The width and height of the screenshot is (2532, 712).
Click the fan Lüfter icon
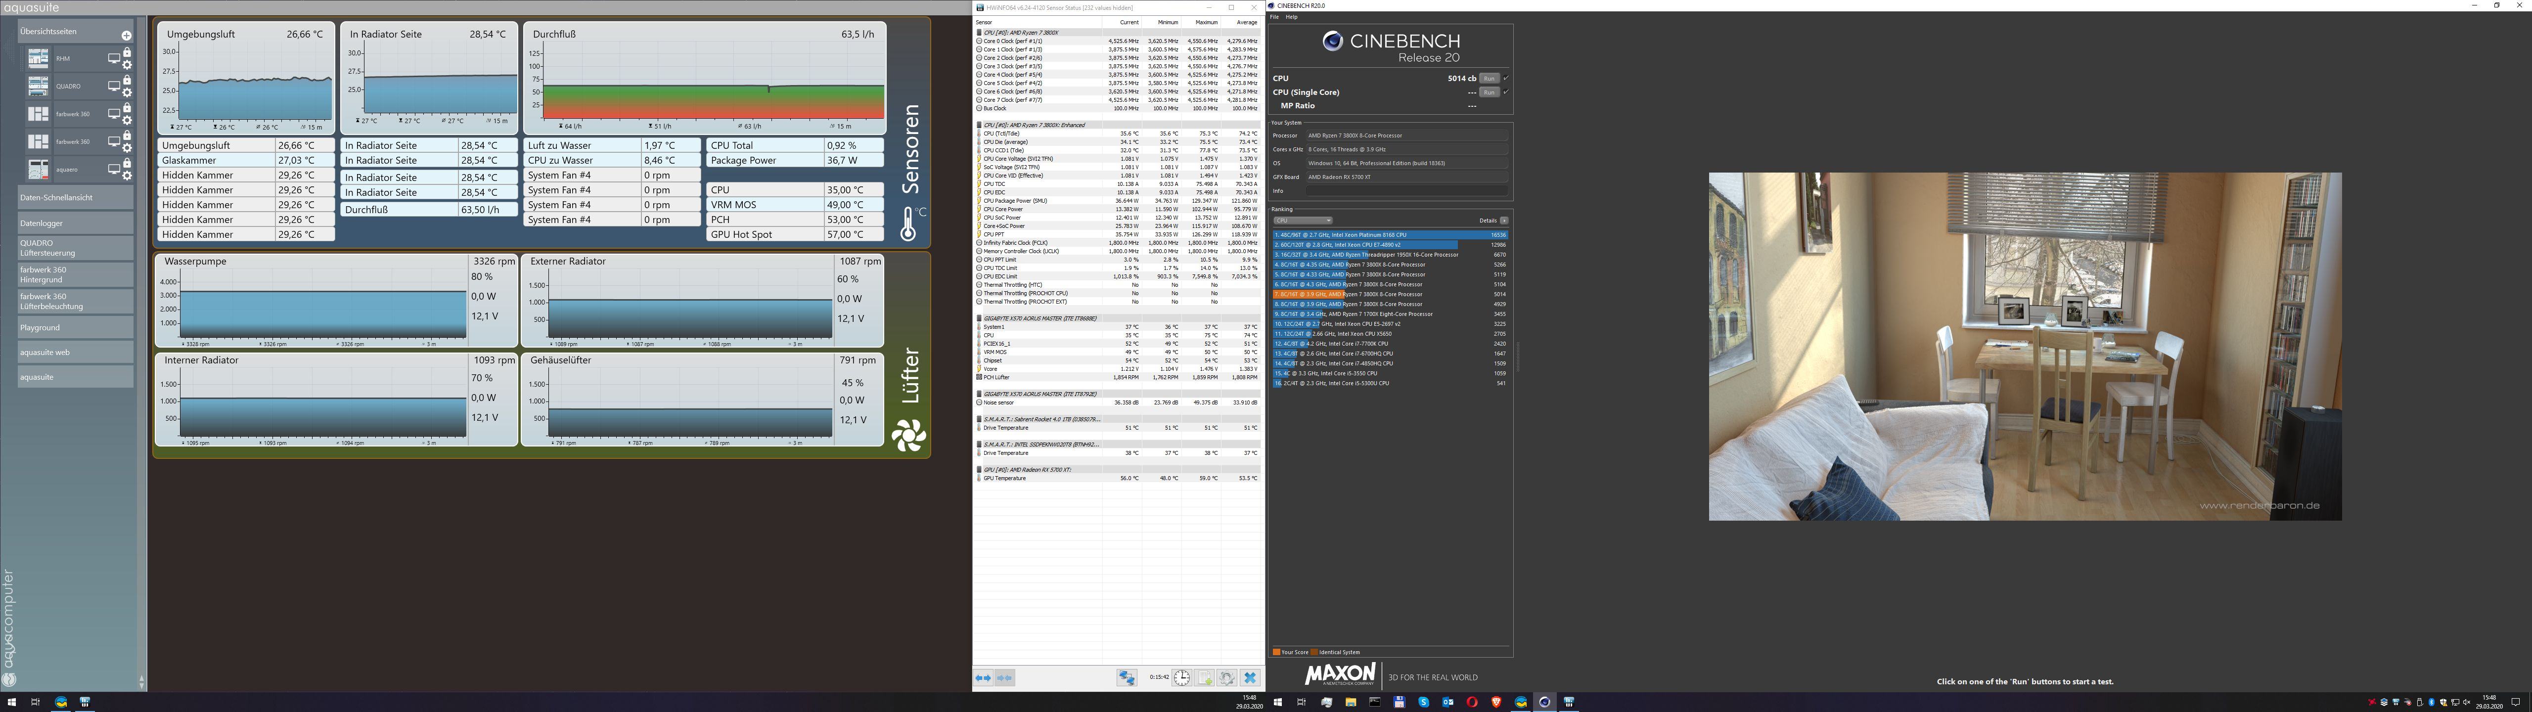tap(908, 436)
